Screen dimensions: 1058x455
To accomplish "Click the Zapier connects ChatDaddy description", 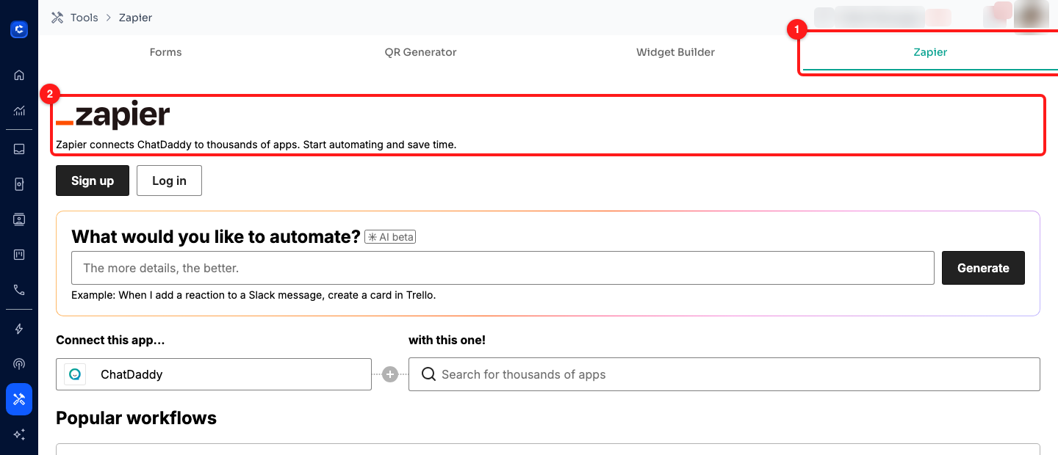I will coord(256,145).
